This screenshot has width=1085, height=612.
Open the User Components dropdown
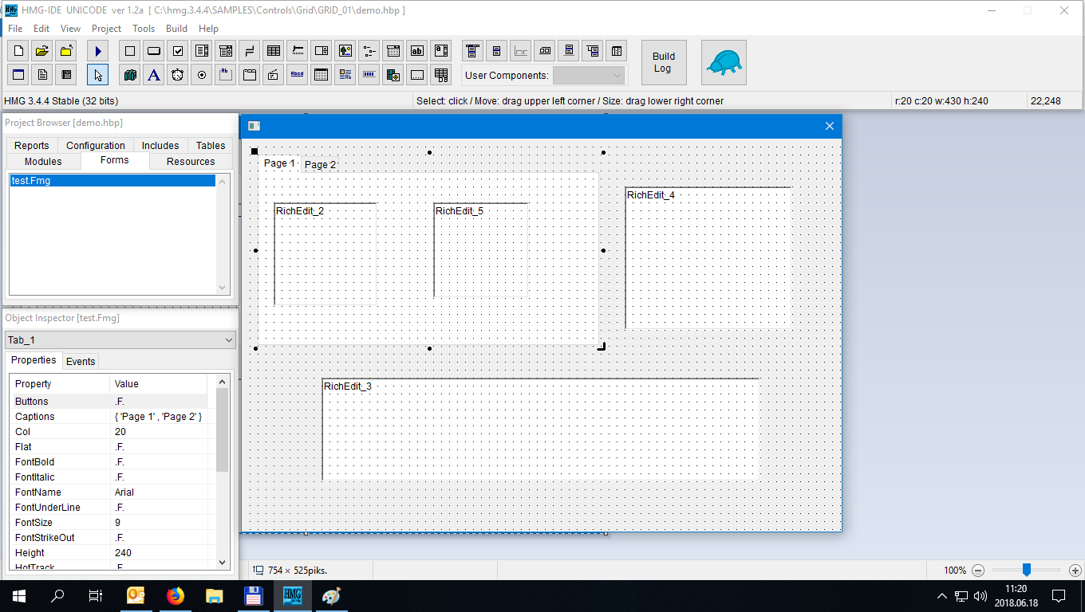pyautogui.click(x=589, y=76)
